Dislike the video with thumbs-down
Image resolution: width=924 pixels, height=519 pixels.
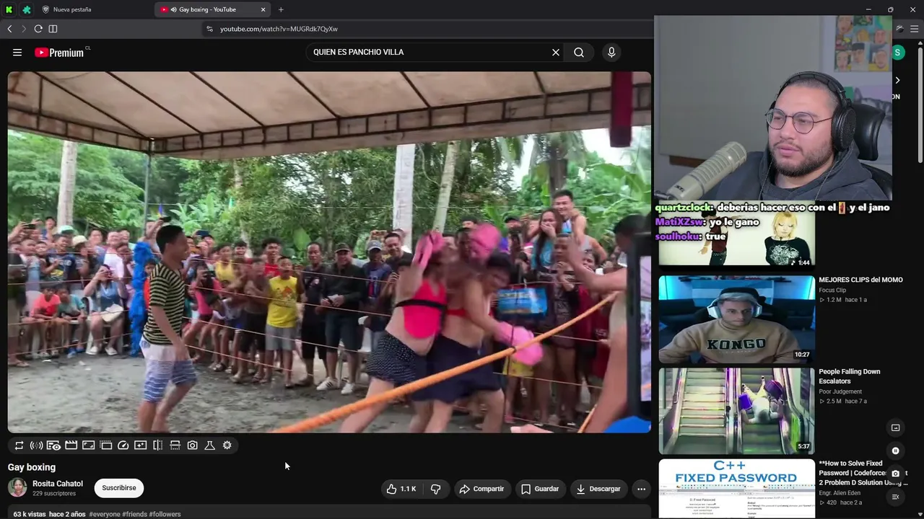[x=435, y=489]
